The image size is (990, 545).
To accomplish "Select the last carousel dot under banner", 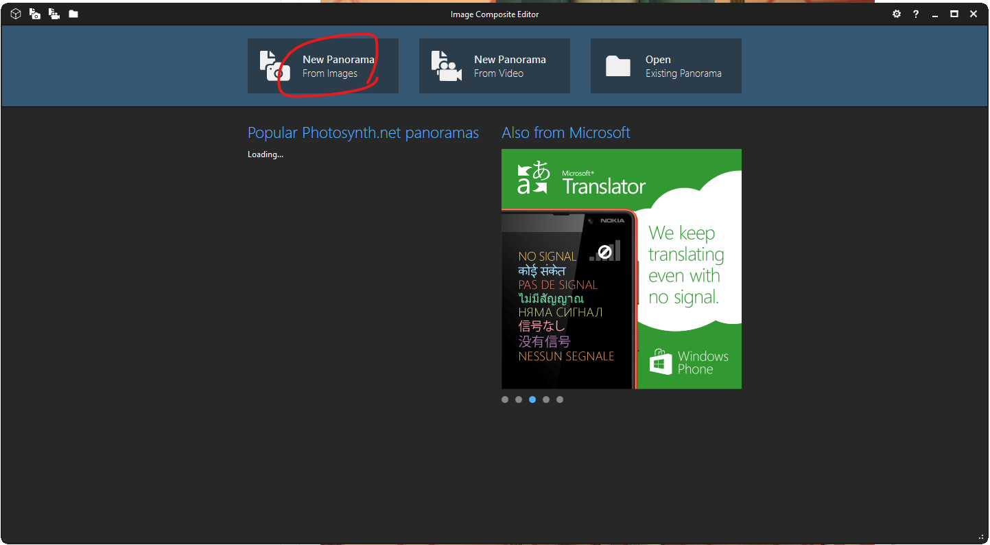I will click(560, 399).
